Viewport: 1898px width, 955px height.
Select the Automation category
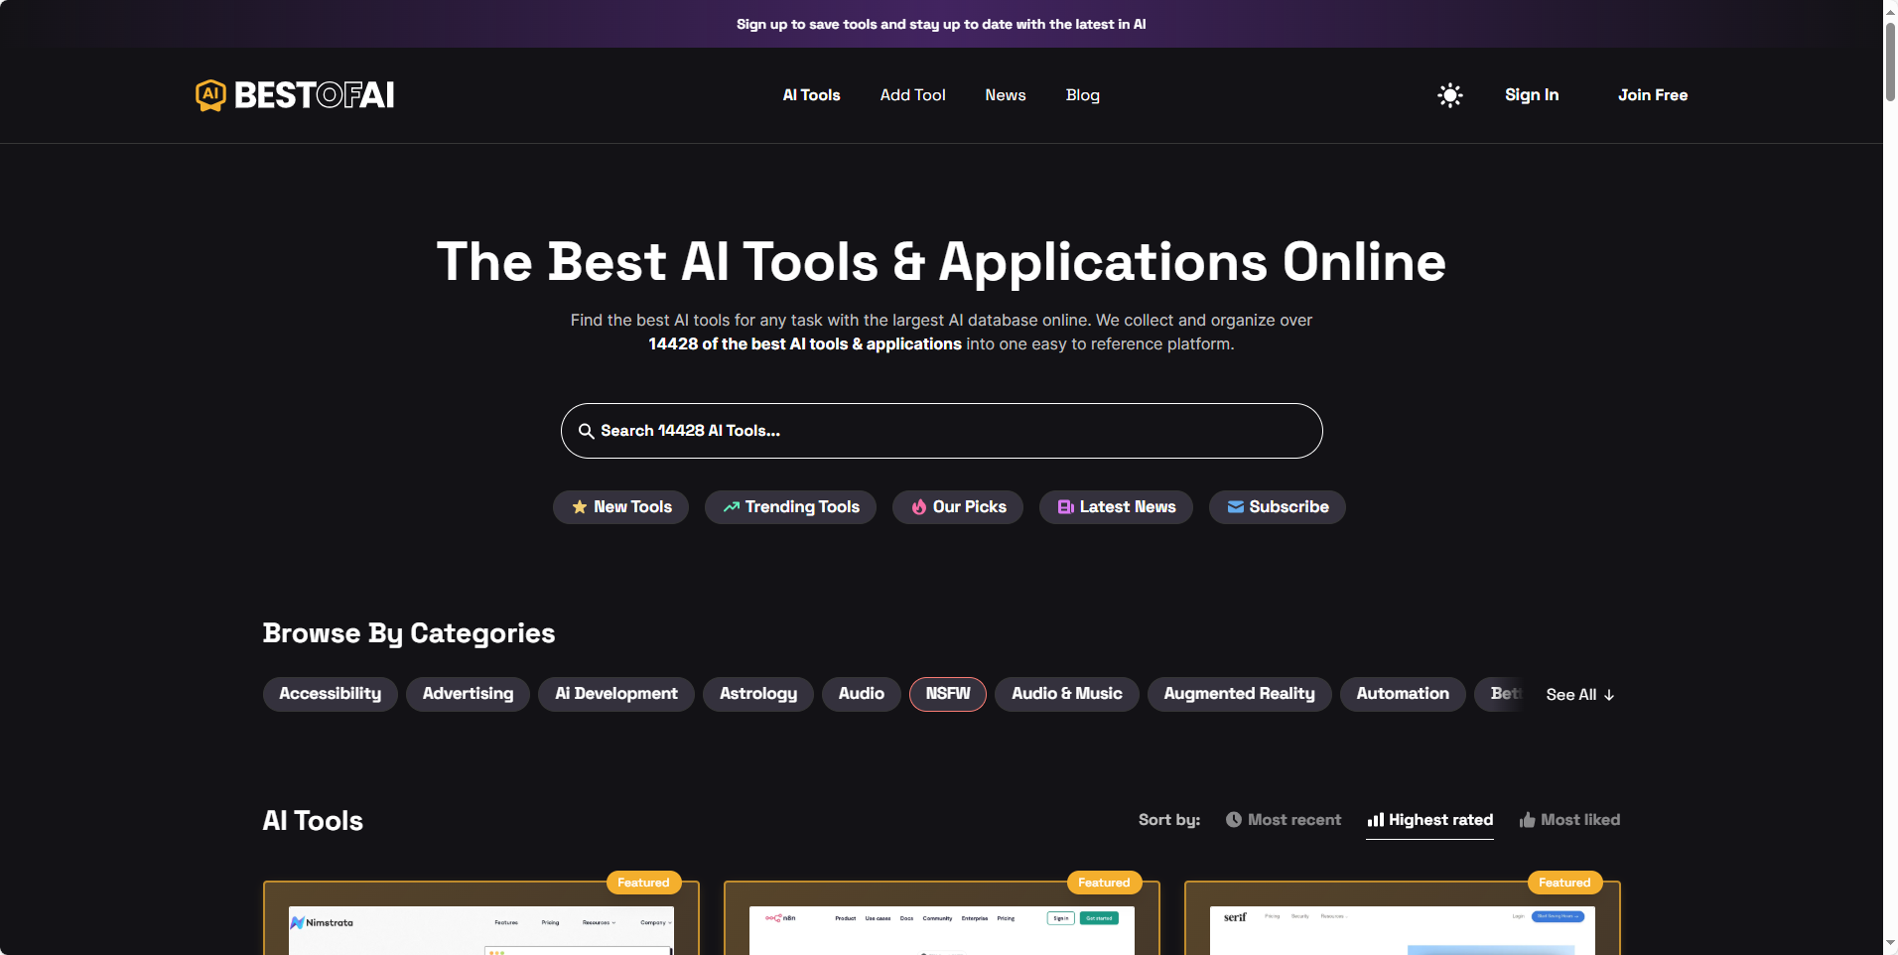point(1403,694)
